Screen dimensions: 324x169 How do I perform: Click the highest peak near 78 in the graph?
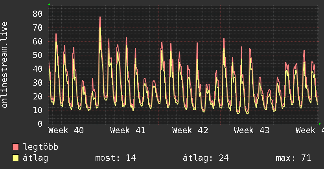point(100,17)
